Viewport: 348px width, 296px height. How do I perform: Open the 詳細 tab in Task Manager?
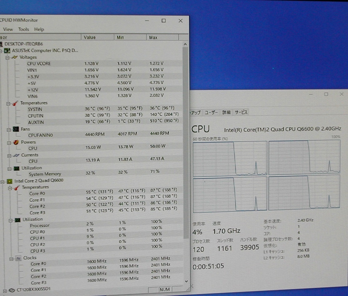(x=227, y=113)
